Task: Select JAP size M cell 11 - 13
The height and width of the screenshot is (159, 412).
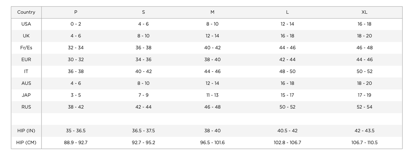Action: click(x=212, y=95)
